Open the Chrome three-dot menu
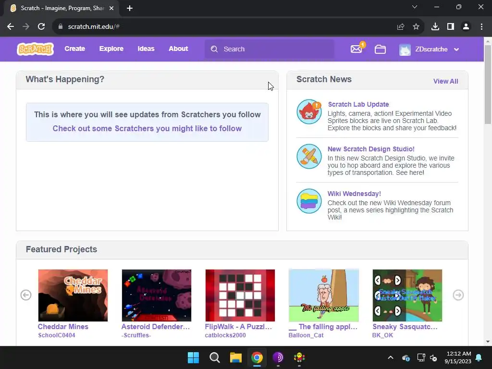Image resolution: width=492 pixels, height=369 pixels. point(481,27)
